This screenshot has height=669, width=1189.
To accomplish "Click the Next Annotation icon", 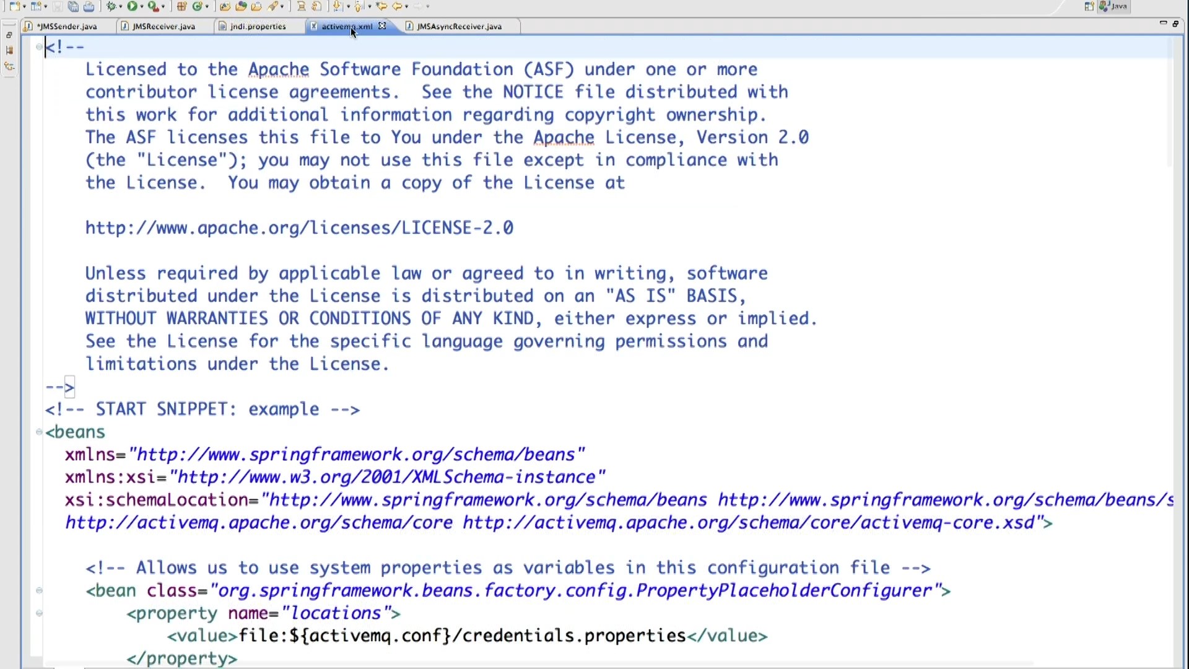I will click(x=337, y=6).
